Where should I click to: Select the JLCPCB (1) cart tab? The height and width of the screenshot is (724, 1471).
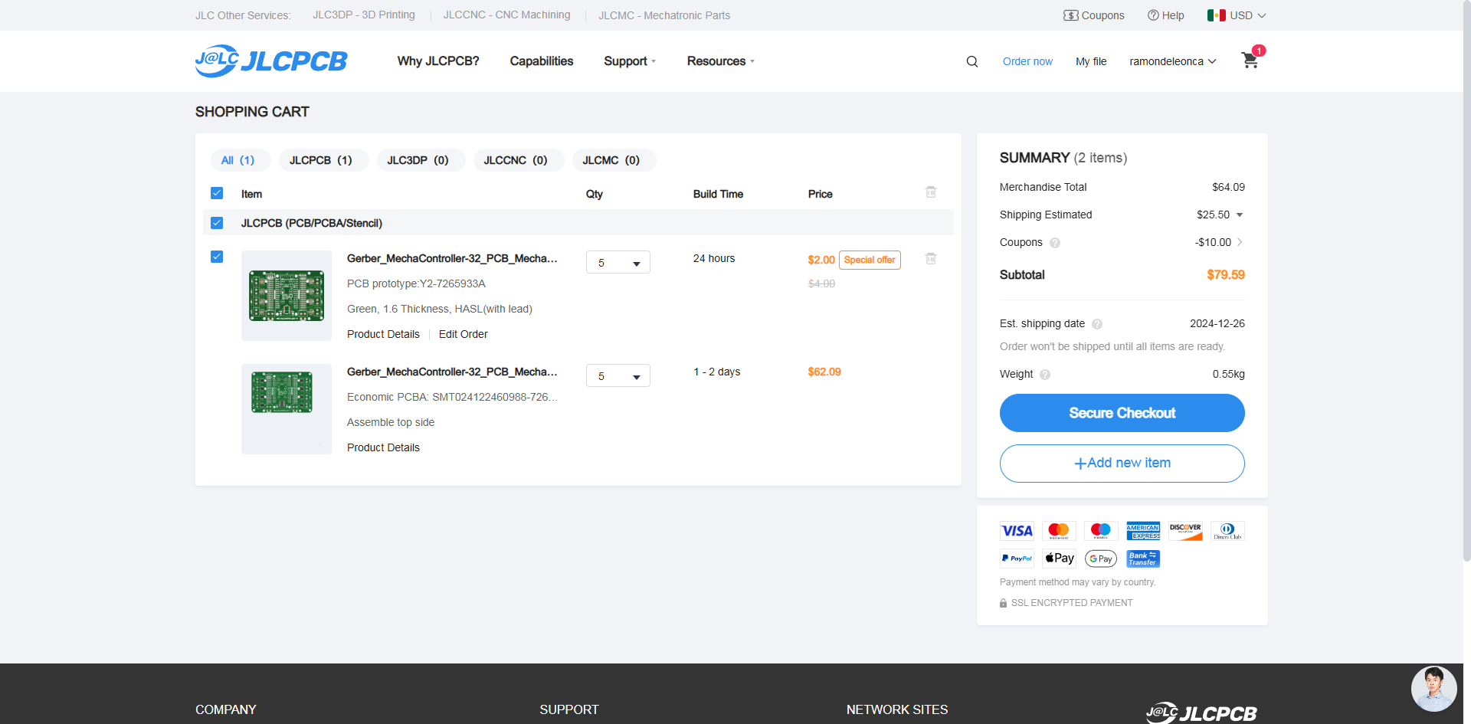click(x=323, y=160)
